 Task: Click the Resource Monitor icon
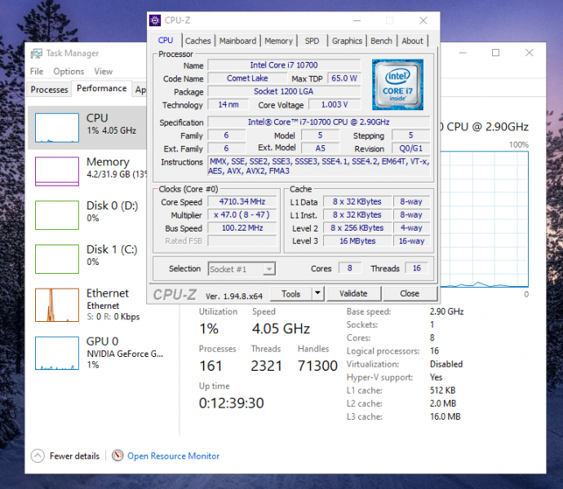[x=118, y=456]
